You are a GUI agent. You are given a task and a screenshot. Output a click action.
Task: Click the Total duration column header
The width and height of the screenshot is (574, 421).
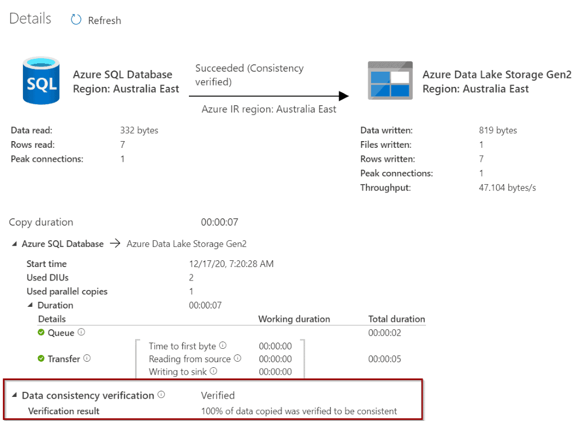pyautogui.click(x=396, y=319)
